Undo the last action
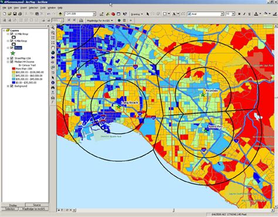Screen dimensions: 278x217 pyautogui.click(x=49, y=14)
